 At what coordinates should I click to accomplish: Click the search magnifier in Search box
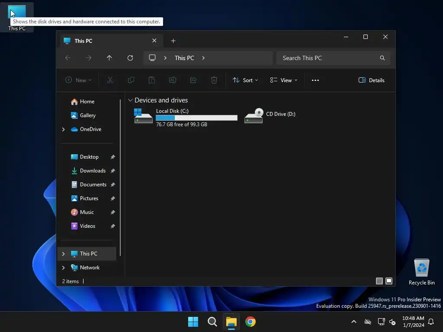[382, 58]
